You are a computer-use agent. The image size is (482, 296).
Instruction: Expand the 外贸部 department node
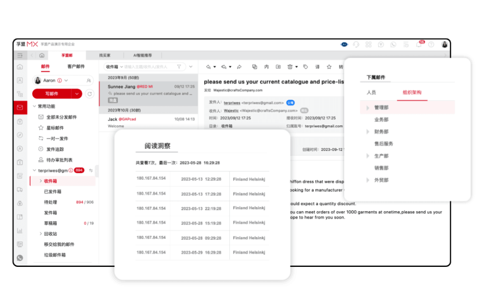pyautogui.click(x=368, y=179)
